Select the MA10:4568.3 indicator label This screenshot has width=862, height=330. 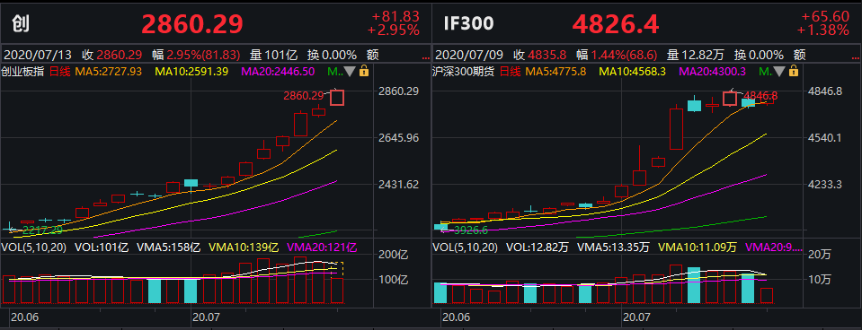[633, 71]
